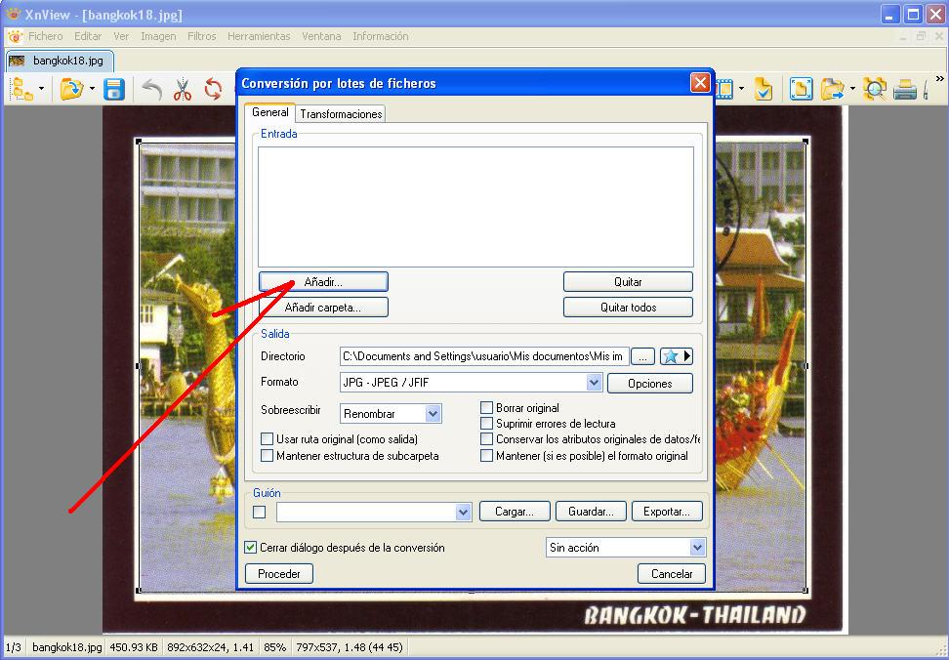Select the General tab
This screenshot has width=949, height=660.
point(269,112)
